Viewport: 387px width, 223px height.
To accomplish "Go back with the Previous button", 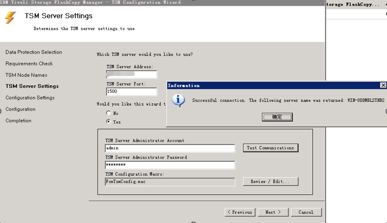I will click(x=240, y=212).
